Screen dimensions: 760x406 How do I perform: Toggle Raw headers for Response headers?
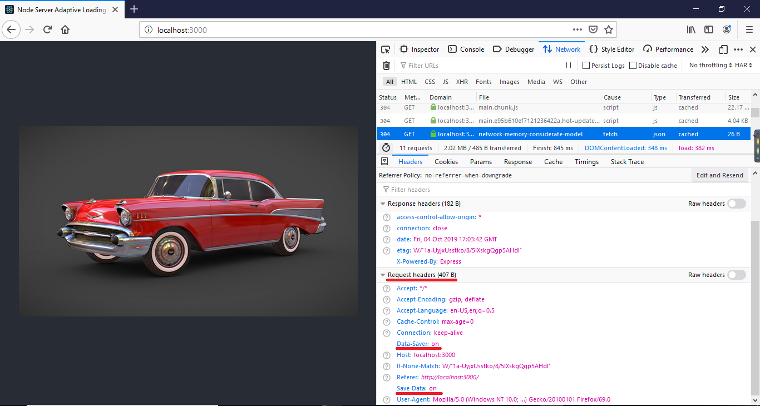click(737, 204)
